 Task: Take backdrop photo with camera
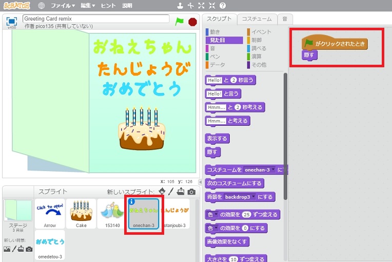[29, 249]
